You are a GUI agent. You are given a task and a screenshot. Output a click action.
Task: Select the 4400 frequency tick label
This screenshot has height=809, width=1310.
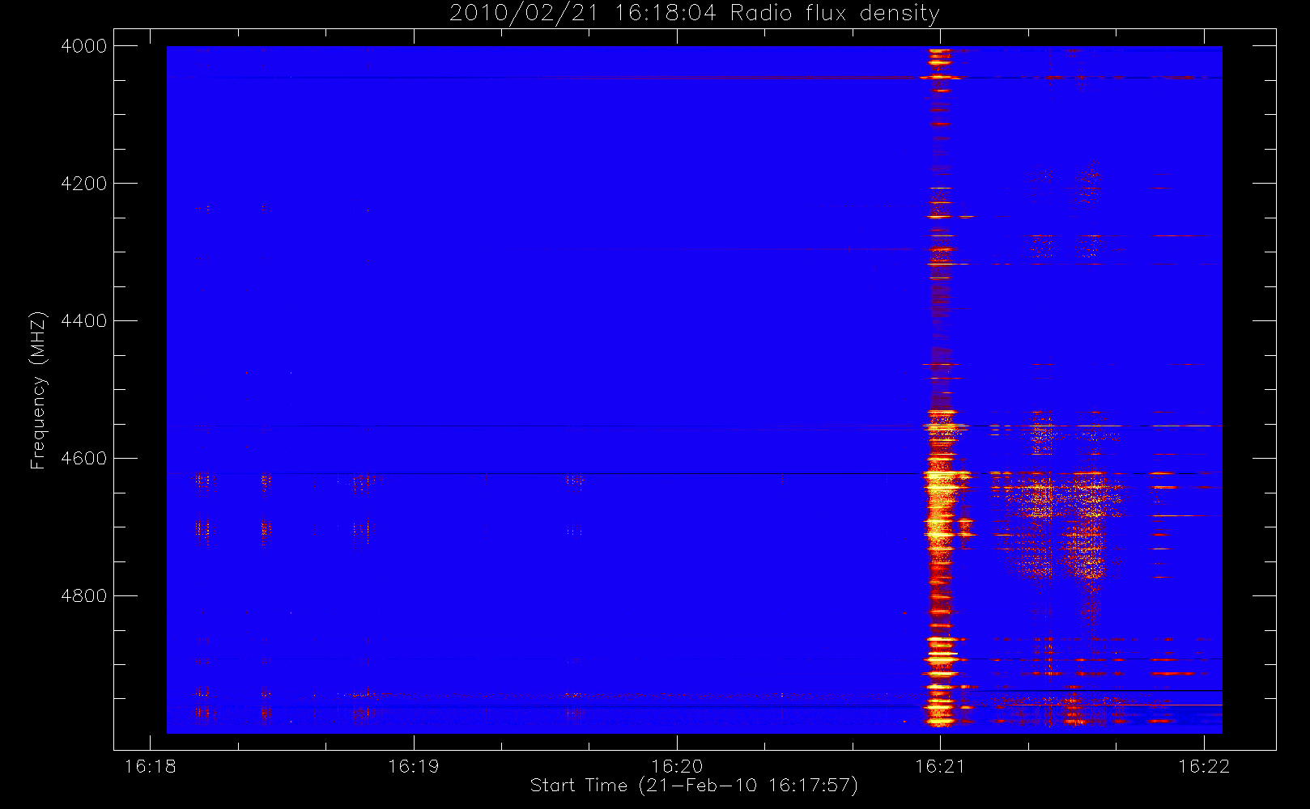[x=84, y=321]
